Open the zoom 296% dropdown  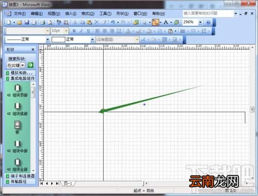coord(200,22)
